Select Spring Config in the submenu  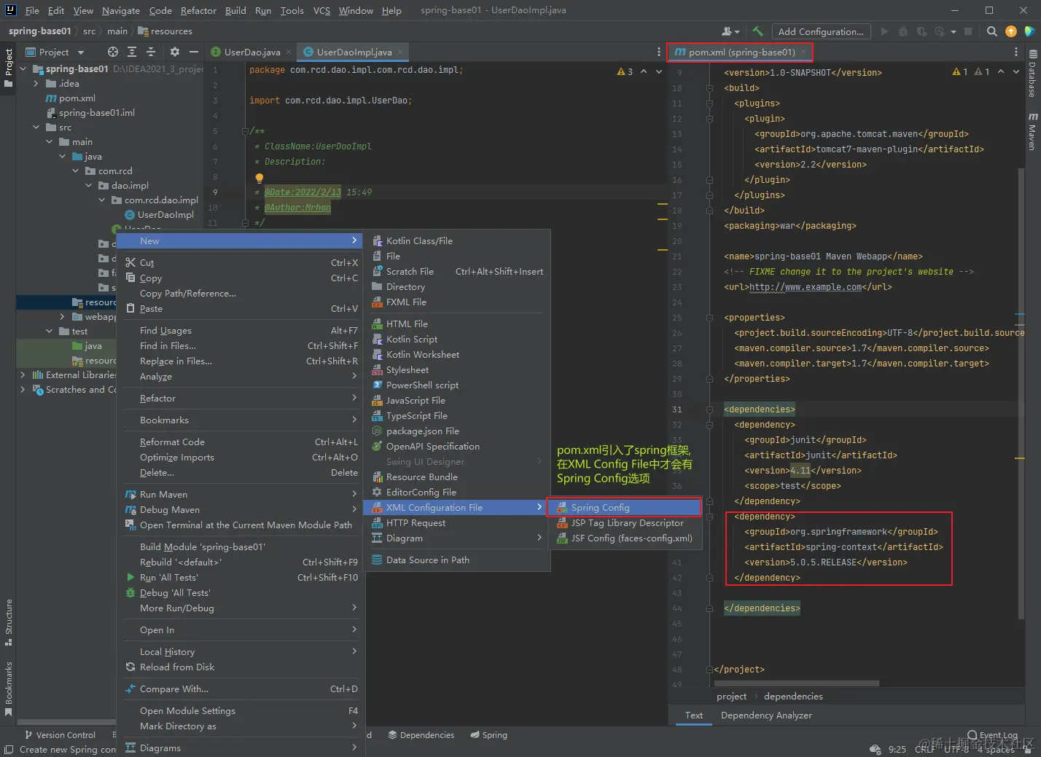tap(600, 507)
